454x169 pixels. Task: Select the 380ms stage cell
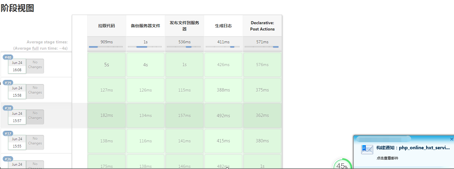pos(262,141)
